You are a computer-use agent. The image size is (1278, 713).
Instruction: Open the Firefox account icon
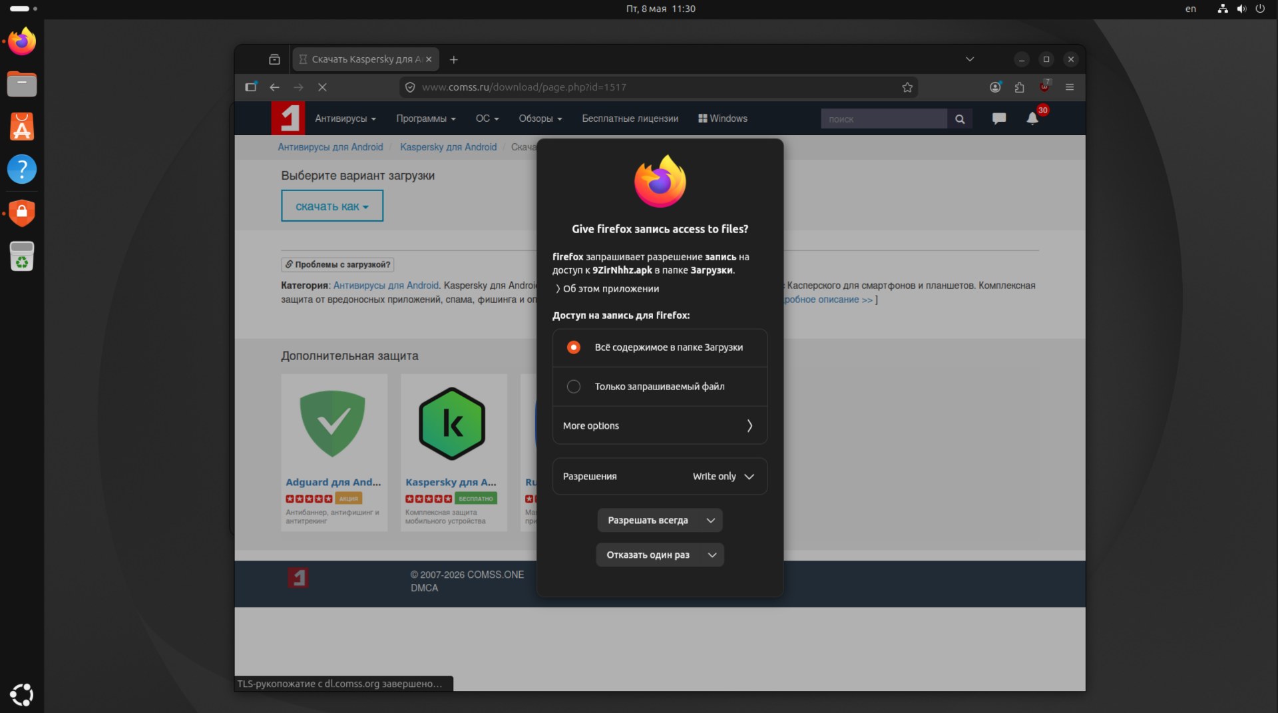pyautogui.click(x=995, y=87)
